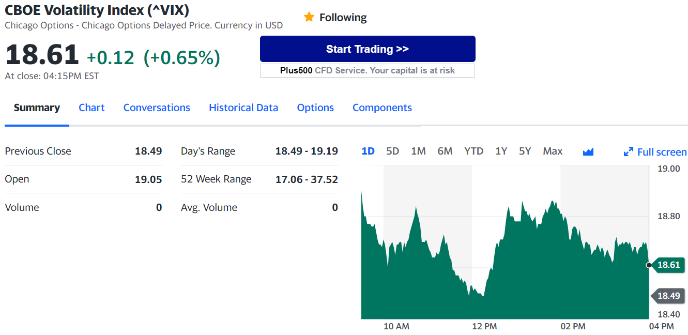This screenshot has width=688, height=335.
Task: Click the 04 PM chart axis label
Action: [661, 326]
